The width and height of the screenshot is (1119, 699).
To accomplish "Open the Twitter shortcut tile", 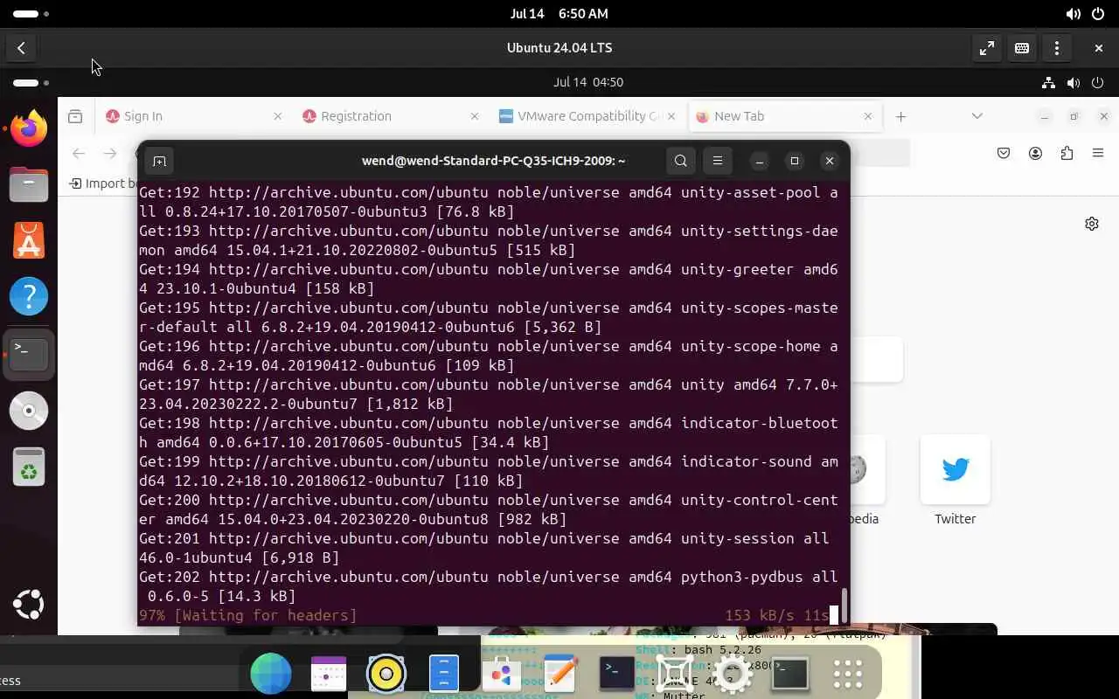I will click(956, 469).
